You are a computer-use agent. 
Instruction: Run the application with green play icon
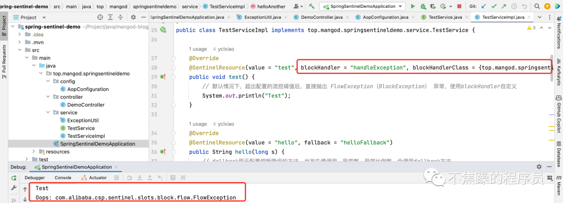pyautogui.click(x=413, y=6)
